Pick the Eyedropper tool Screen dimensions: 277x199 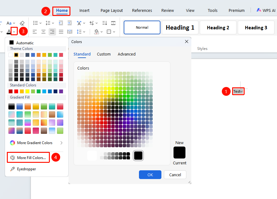tap(26, 169)
